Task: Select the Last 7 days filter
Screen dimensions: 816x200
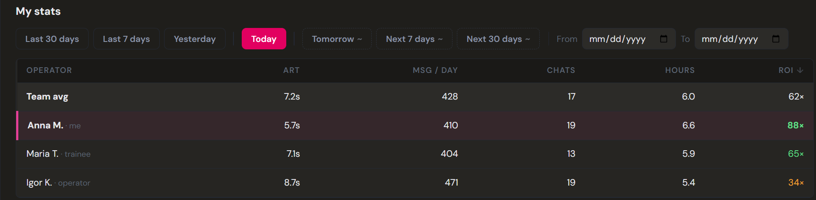Action: coord(126,39)
